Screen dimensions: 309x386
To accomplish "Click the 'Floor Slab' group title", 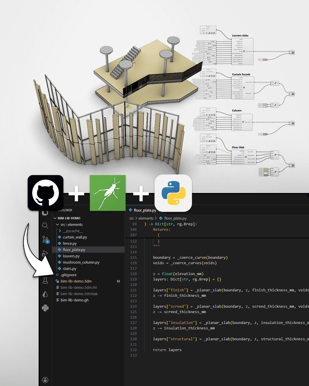I will click(238, 147).
